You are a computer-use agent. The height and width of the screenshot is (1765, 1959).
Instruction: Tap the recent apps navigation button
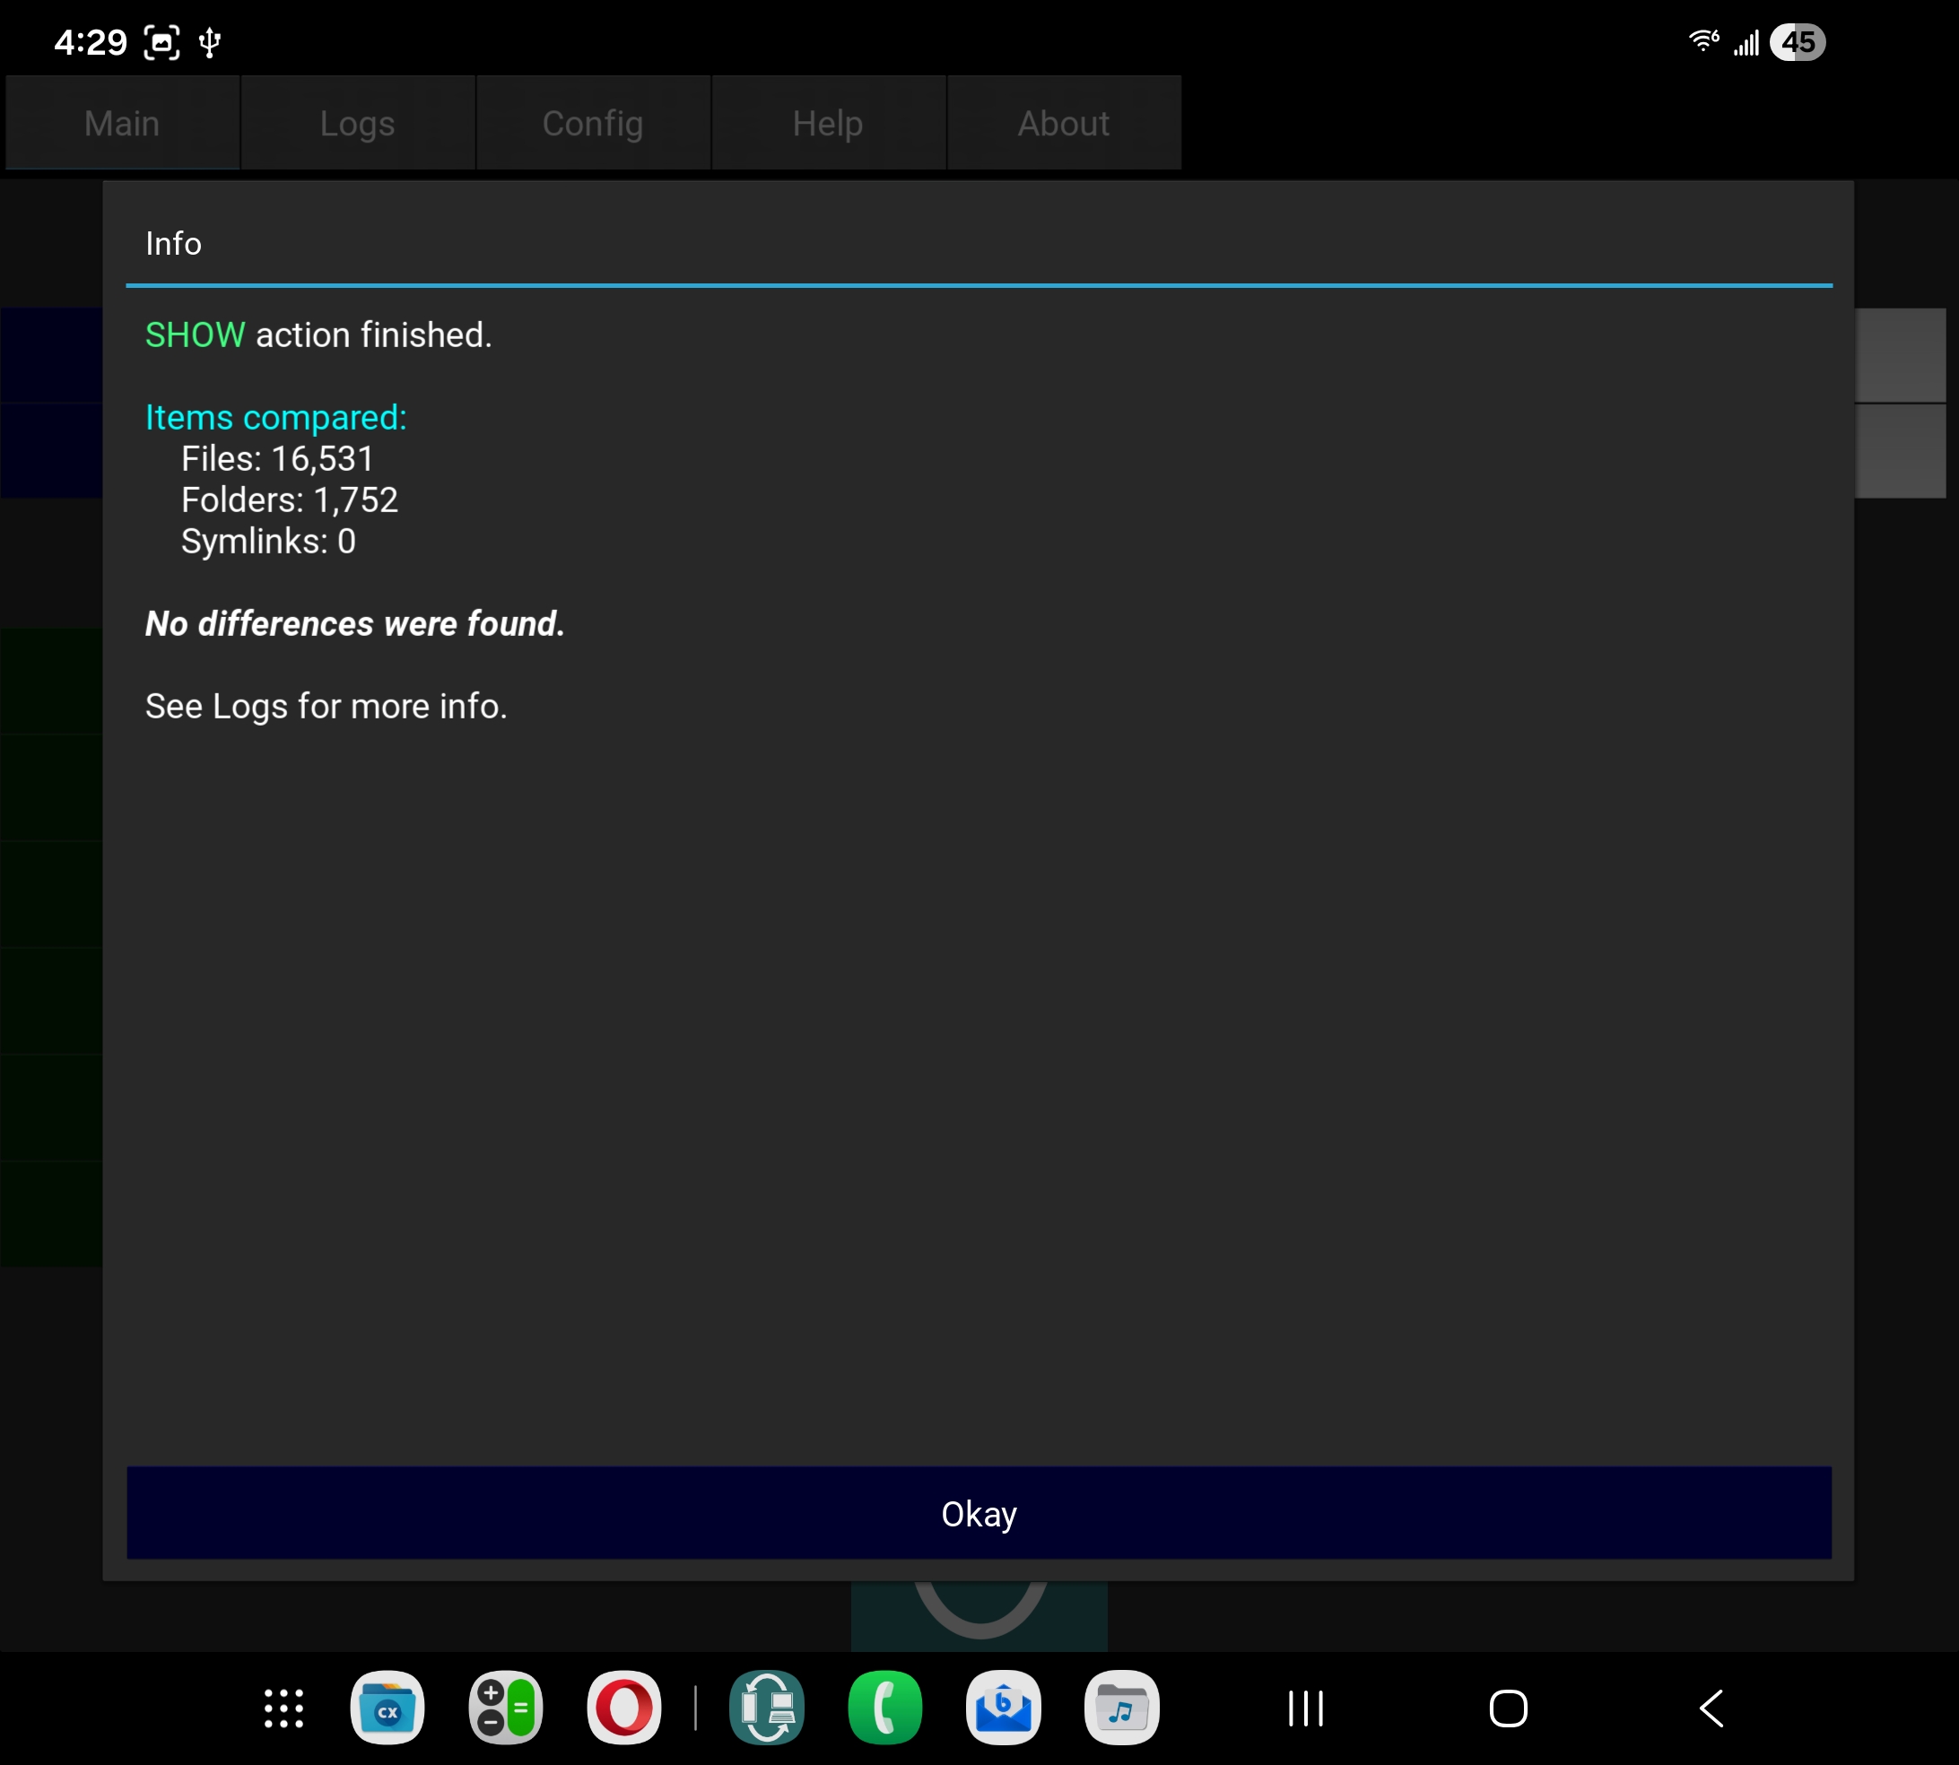(1305, 1708)
